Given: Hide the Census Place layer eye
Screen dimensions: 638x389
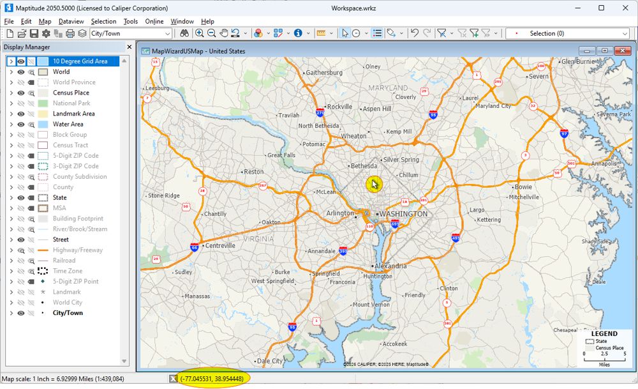Looking at the screenshot, I should tap(21, 93).
